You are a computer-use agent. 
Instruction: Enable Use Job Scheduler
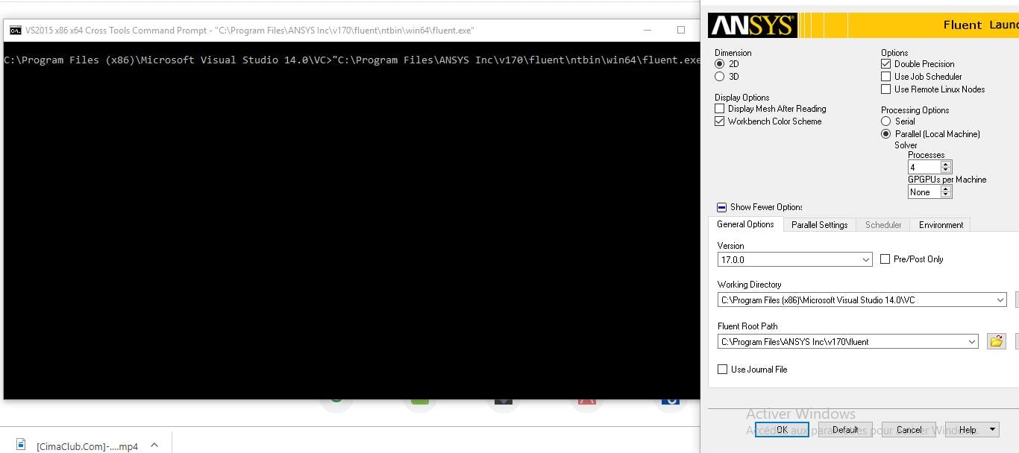click(886, 77)
